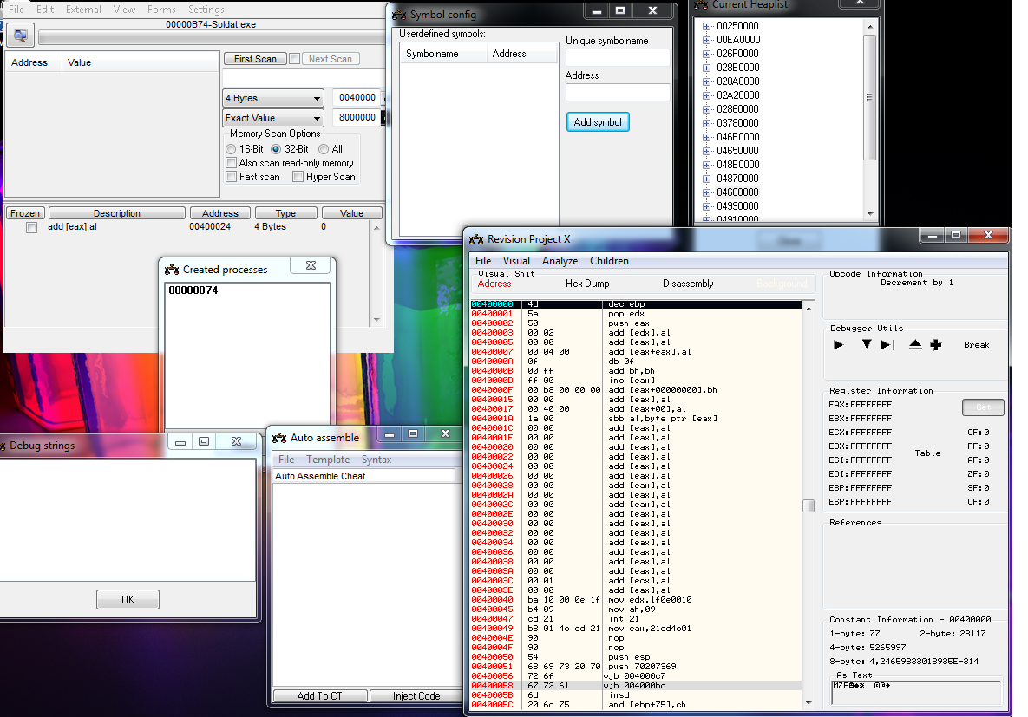Image resolution: width=1028 pixels, height=717 pixels.
Task: Expand heap entry 026F0000
Action: (706, 54)
